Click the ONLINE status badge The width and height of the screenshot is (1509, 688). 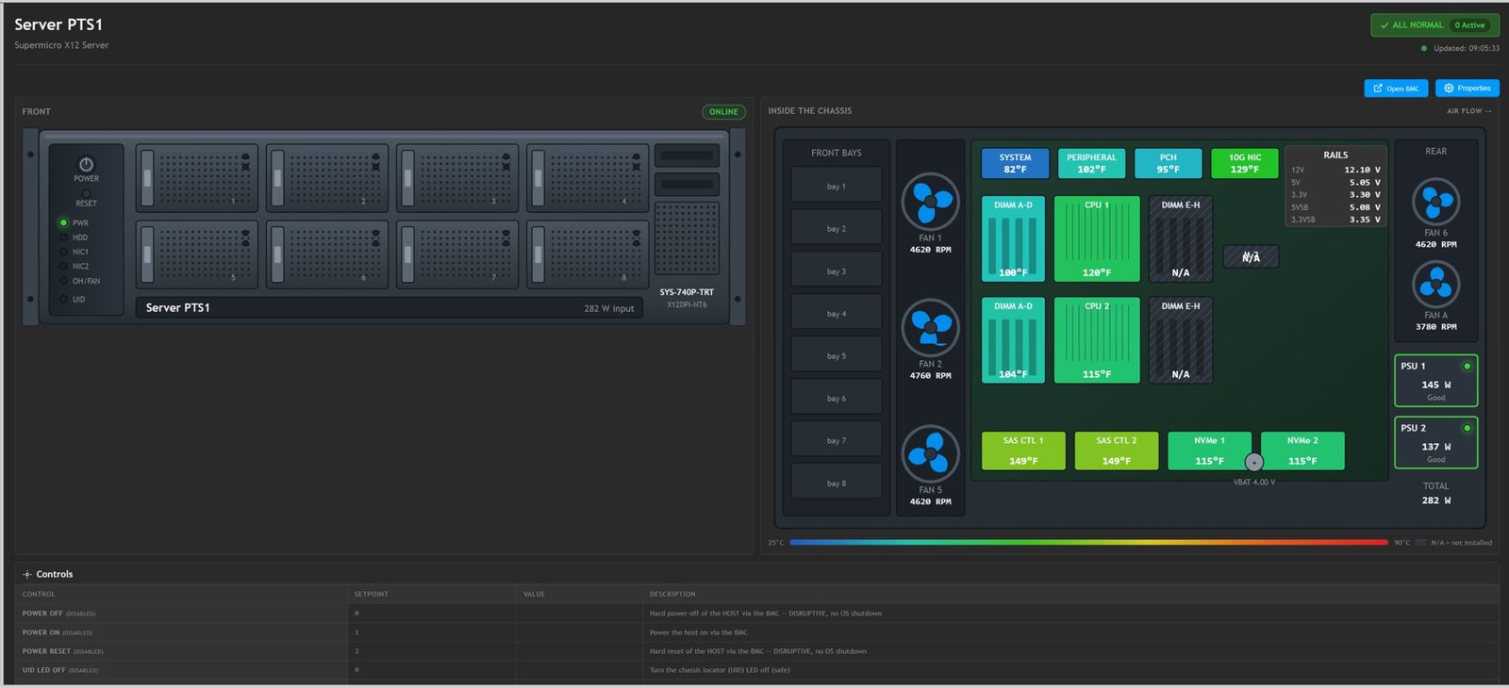click(x=723, y=112)
